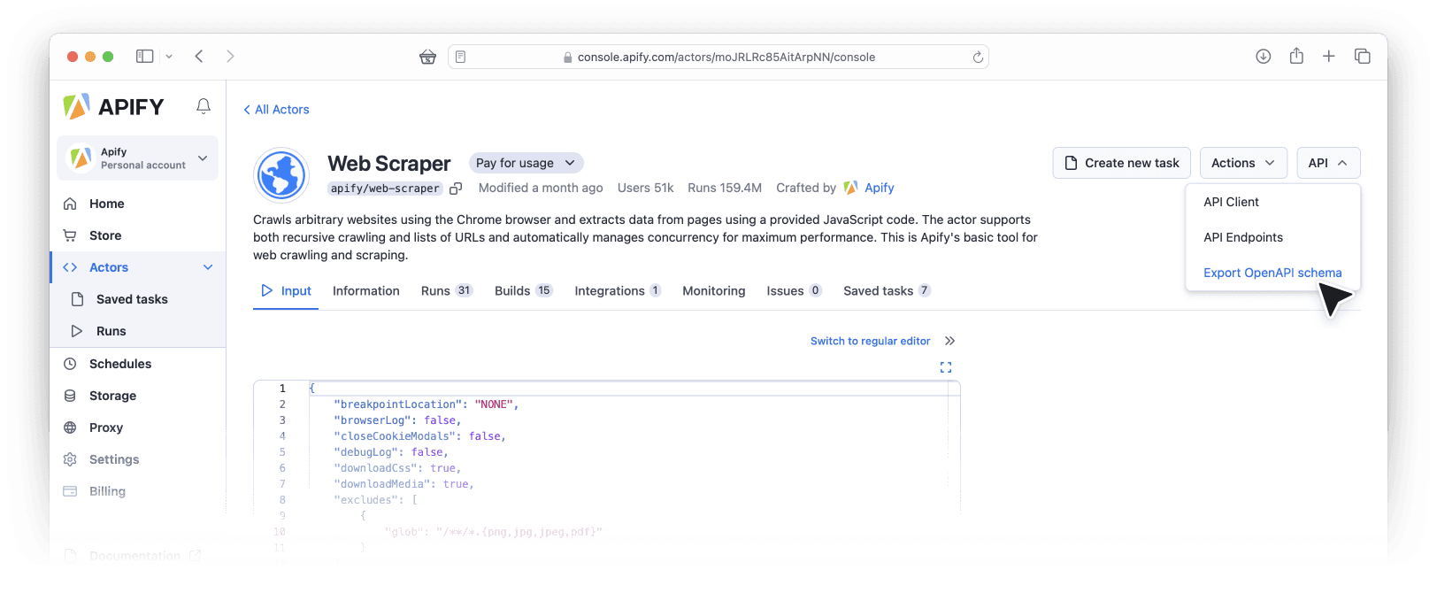Open a new tab with plus icon
This screenshot has width=1437, height=593.
pyautogui.click(x=1328, y=56)
